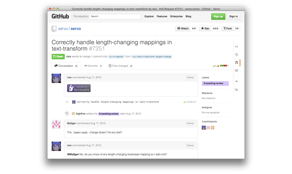The height and width of the screenshot is (174, 292).
Task: Open the Pull requests sidebar icon
Action: 237,62
